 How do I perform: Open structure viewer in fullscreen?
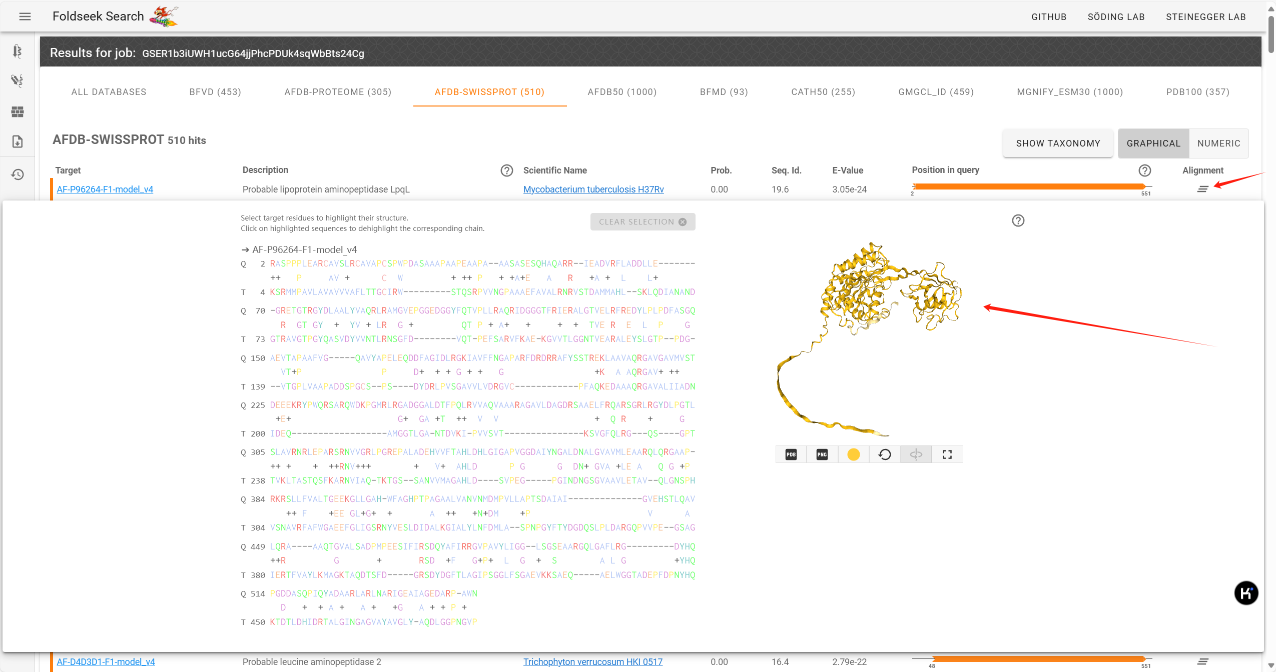(947, 454)
